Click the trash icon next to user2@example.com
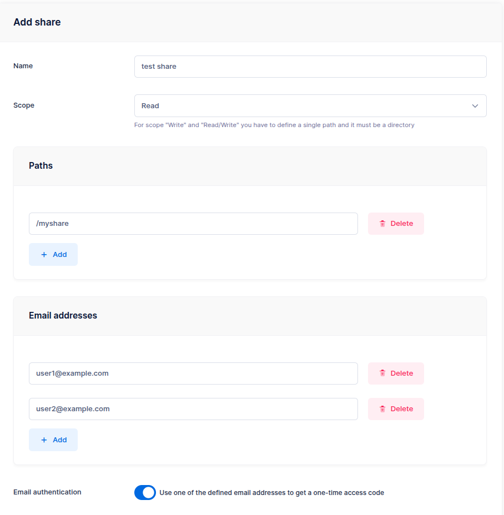The height and width of the screenshot is (515, 504). point(382,409)
